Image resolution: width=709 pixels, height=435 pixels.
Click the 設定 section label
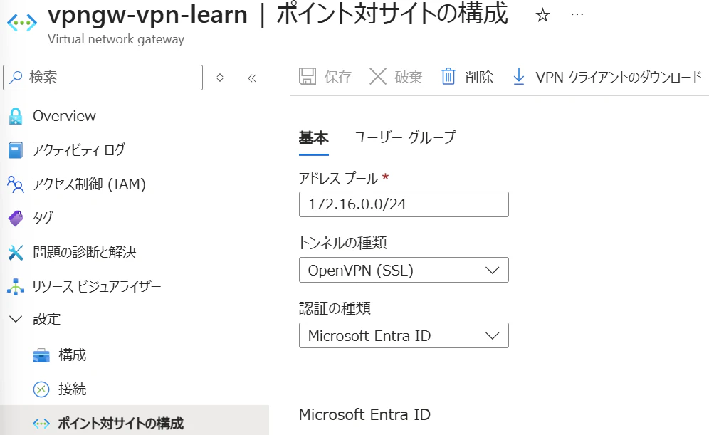point(46,319)
